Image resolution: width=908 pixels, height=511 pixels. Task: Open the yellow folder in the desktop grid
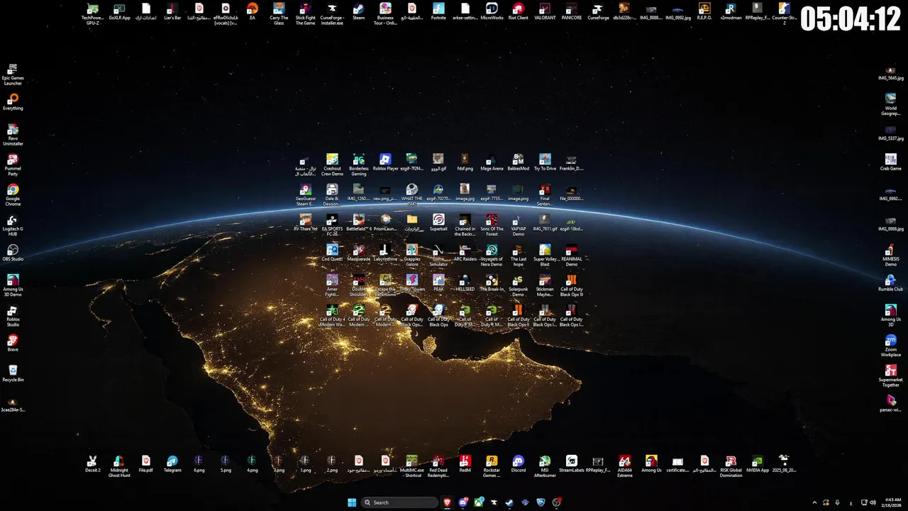pos(412,223)
